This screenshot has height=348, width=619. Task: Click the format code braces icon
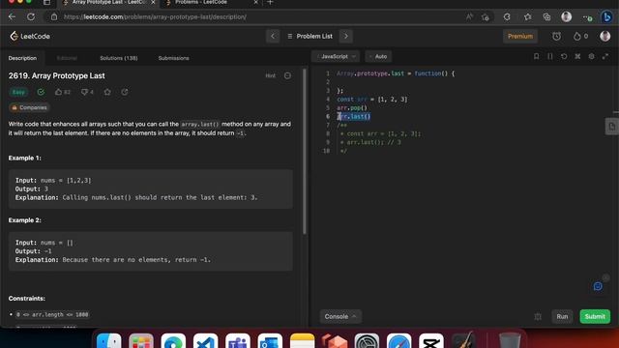550,56
